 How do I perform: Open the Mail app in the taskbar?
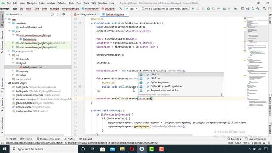click(112, 149)
